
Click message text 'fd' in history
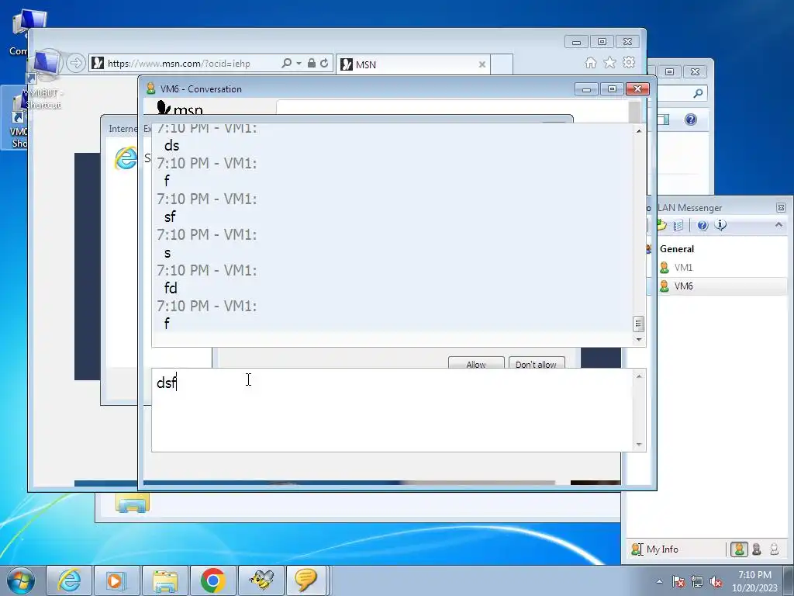[x=171, y=289]
